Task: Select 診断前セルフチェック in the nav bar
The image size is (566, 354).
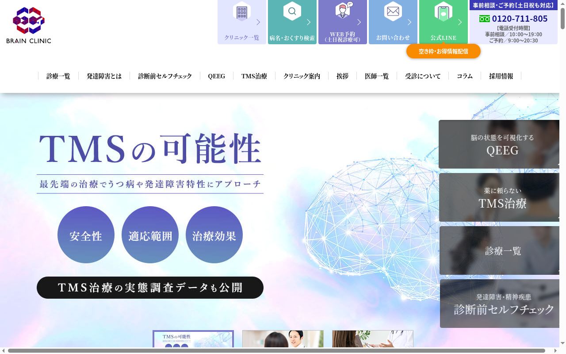Action: 165,76
